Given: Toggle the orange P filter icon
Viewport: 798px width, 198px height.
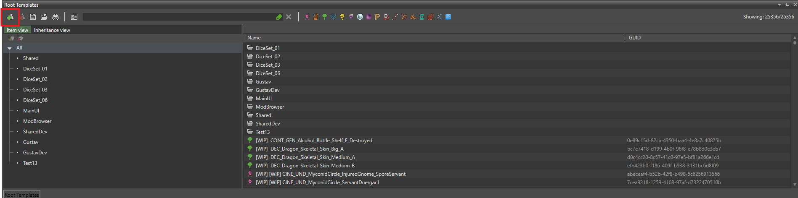Looking at the screenshot, I should click(x=377, y=17).
